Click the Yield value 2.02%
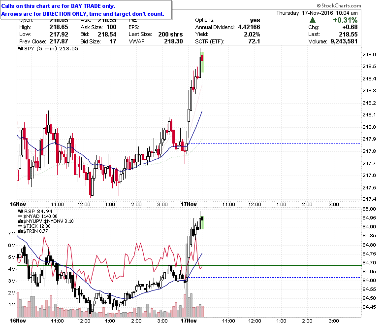 click(x=252, y=35)
